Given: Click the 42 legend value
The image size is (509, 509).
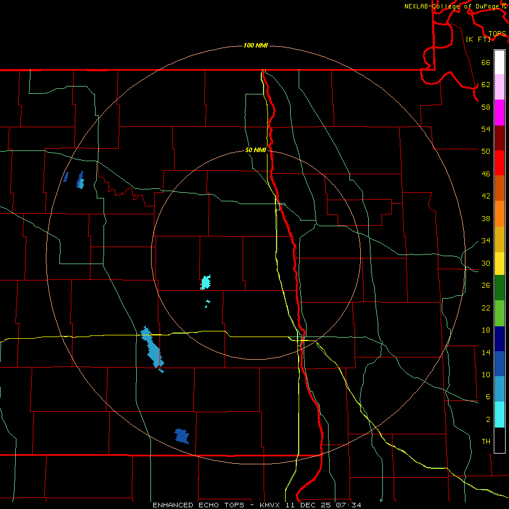Looking at the screenshot, I should [x=486, y=196].
